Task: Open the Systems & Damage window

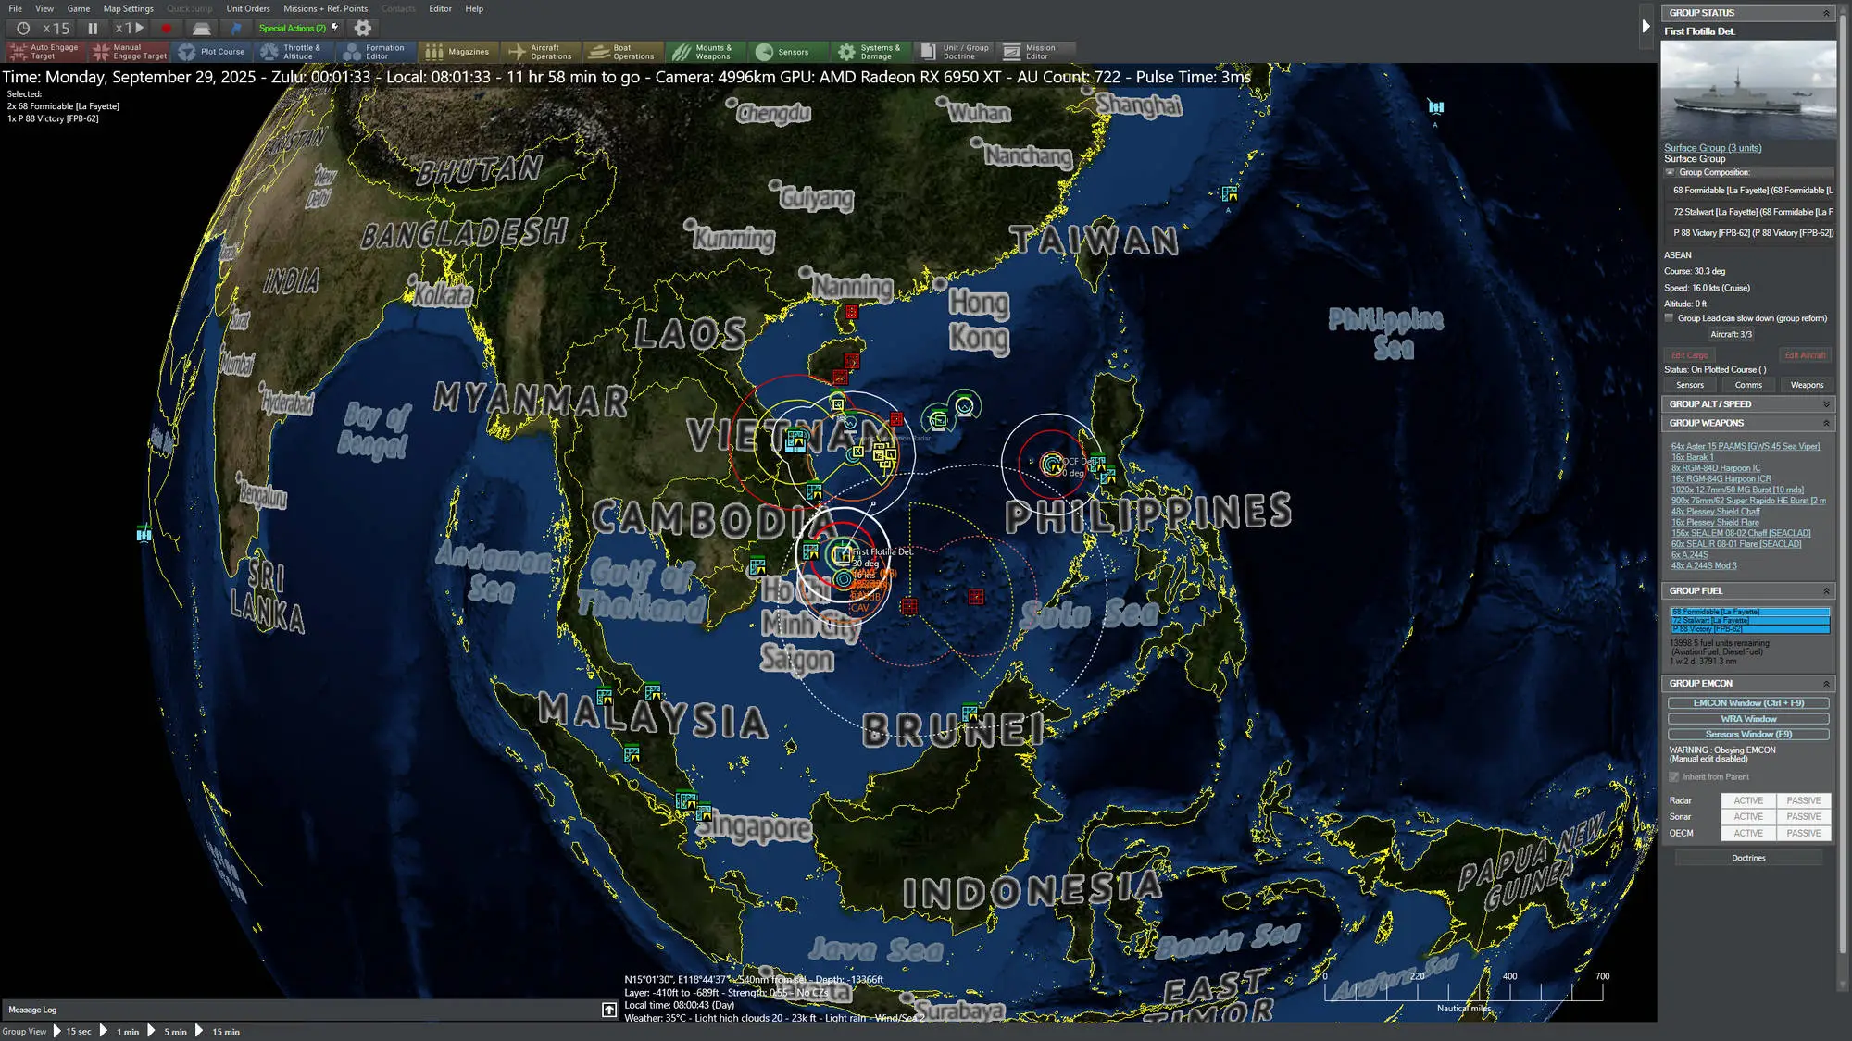Action: (x=869, y=52)
